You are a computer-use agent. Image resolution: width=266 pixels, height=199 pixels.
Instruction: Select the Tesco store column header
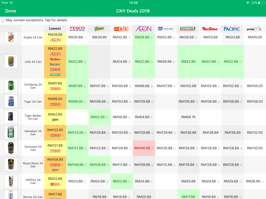click(77, 29)
